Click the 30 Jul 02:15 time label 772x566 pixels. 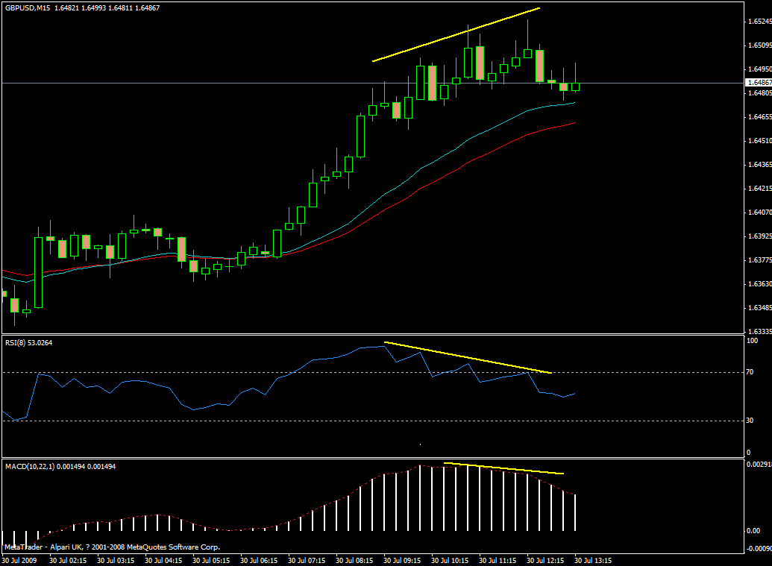pyautogui.click(x=68, y=561)
